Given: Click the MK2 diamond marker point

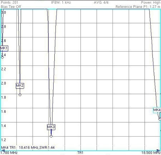Looking at the screenshot, I should tap(20, 95).
